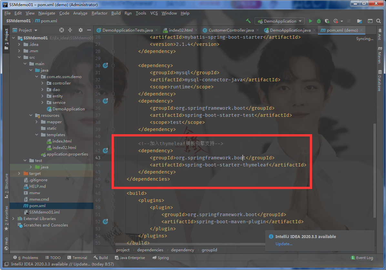The height and width of the screenshot is (270, 386).
Task: Expand the .mvn folder
Action: click(x=19, y=51)
